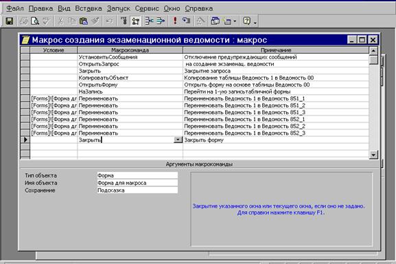This screenshot has width=396, height=264.
Task: Click the Тип объекта field showing Форма
Action: (x=137, y=175)
